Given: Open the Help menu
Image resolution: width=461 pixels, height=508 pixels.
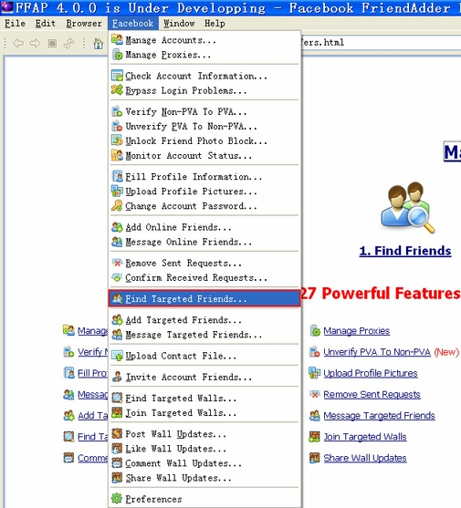Looking at the screenshot, I should [215, 24].
